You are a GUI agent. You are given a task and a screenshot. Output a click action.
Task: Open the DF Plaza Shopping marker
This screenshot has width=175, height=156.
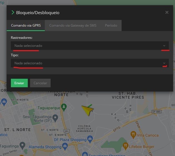point(90,138)
